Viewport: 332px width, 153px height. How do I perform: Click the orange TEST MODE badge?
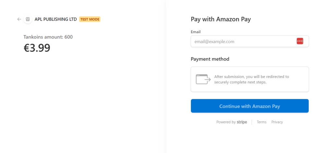pyautogui.click(x=89, y=19)
